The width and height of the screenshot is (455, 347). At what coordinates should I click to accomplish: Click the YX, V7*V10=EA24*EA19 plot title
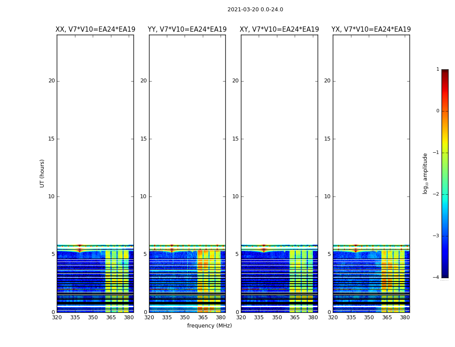[x=371, y=29]
